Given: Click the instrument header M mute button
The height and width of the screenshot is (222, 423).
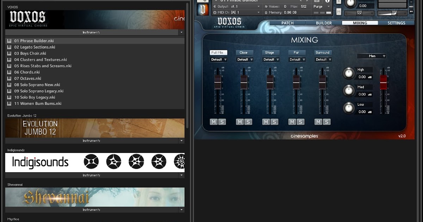Looking at the screenshot, I should coord(339,12).
